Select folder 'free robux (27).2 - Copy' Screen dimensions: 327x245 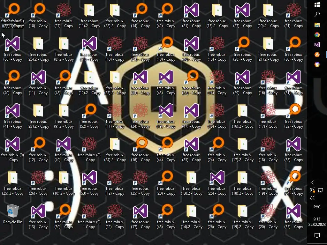click(38, 116)
